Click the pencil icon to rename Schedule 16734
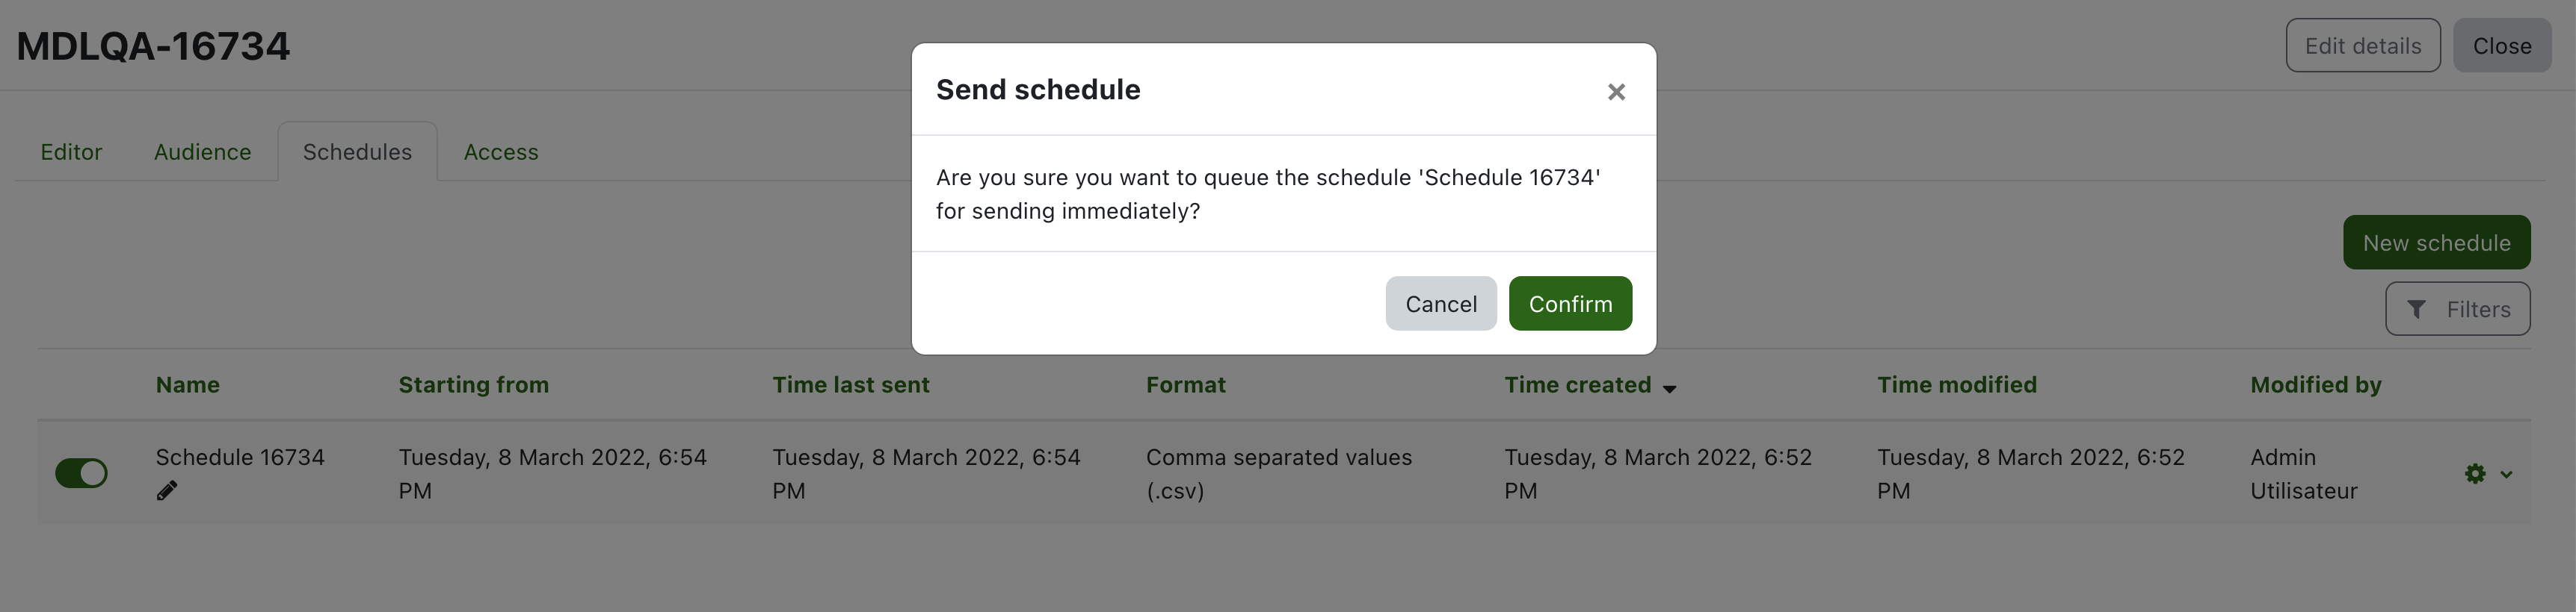The width and height of the screenshot is (2576, 612). coord(167,490)
